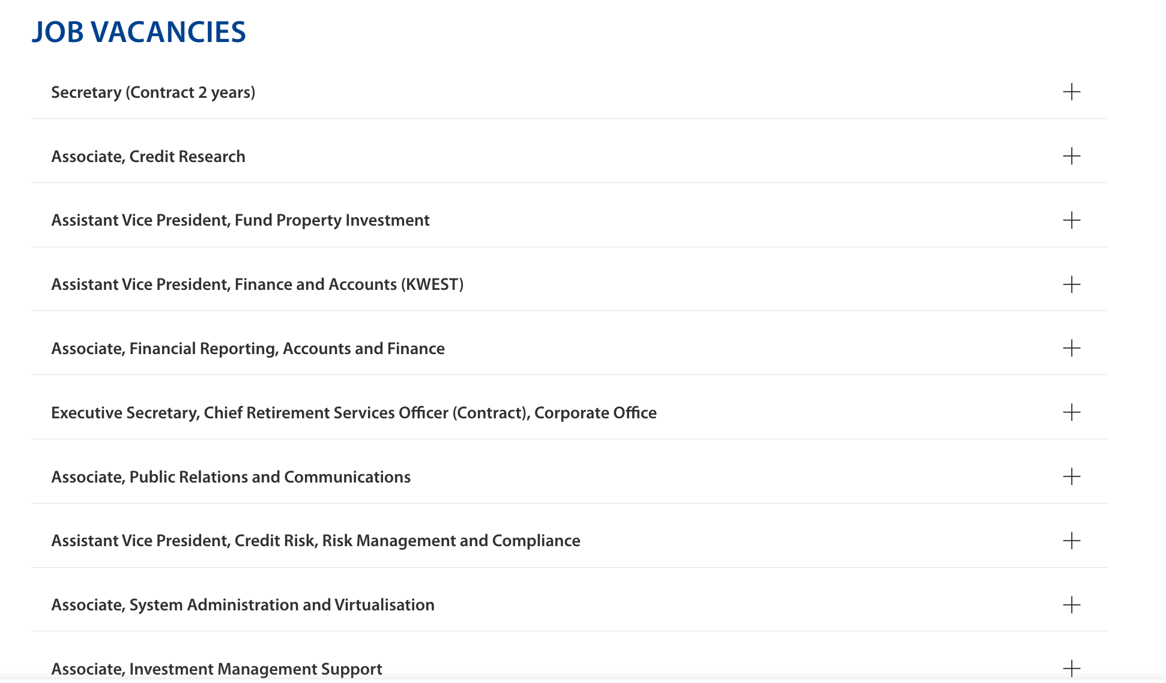Click plus icon for Financial Reporting vacancy

pyautogui.click(x=1071, y=349)
